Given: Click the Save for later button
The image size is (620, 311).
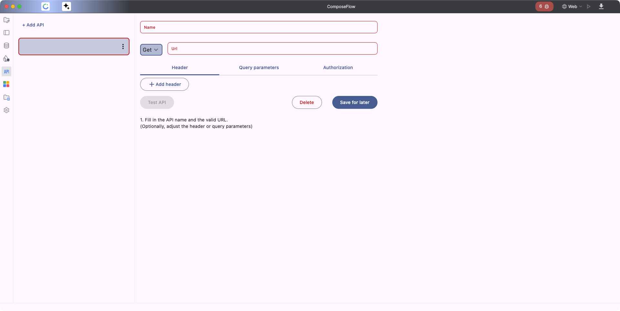Looking at the screenshot, I should 355,102.
